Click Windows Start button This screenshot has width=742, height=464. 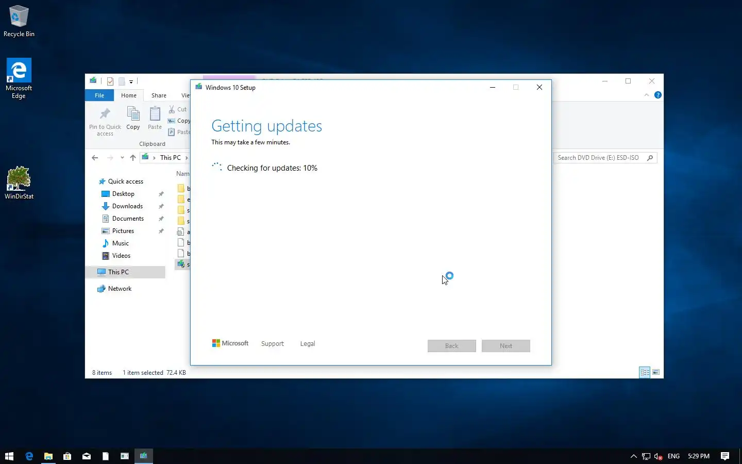pos(9,456)
